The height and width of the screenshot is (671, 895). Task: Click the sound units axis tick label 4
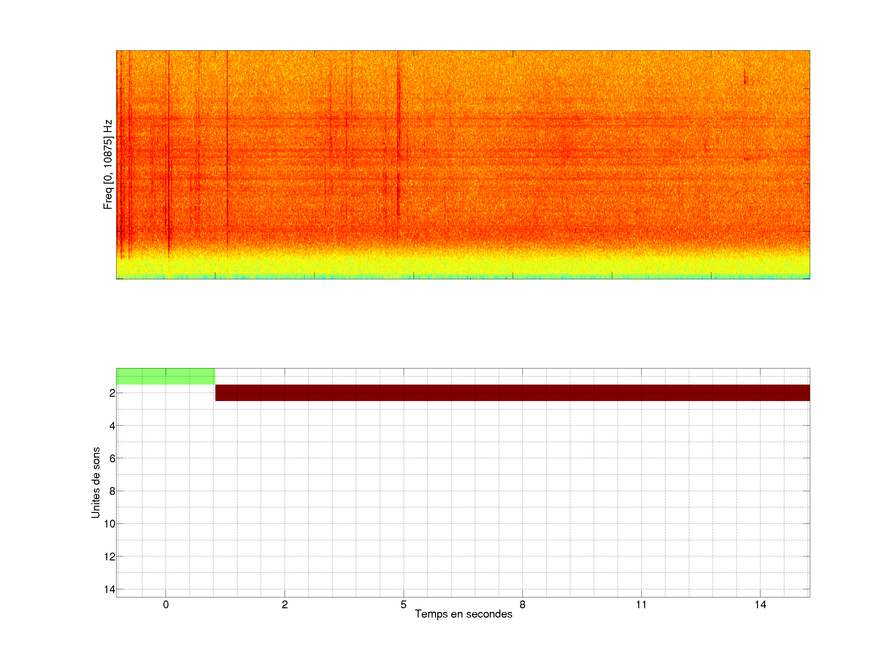(112, 426)
